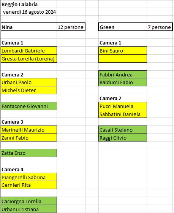Click the Gresta Lorella (Lorena) cell
Image resolution: width=174 pixels, height=213 pixels.
pyautogui.click(x=28, y=59)
